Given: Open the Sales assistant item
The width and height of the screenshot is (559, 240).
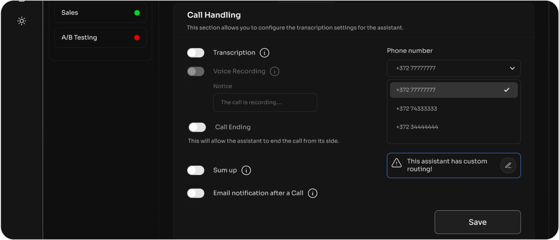Looking at the screenshot, I should [100, 13].
